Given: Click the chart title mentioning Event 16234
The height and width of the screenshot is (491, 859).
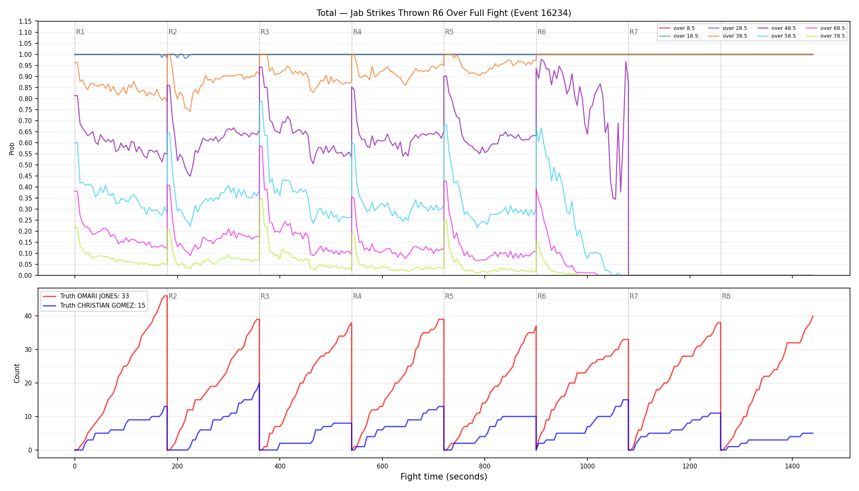Looking at the screenshot, I should tap(444, 13).
